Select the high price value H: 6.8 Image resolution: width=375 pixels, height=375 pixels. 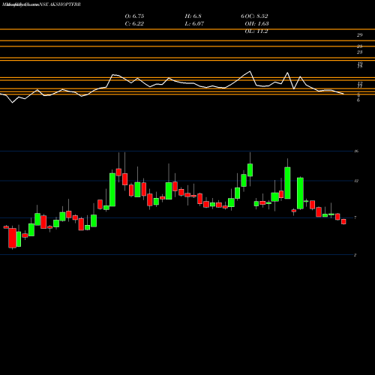click(193, 16)
